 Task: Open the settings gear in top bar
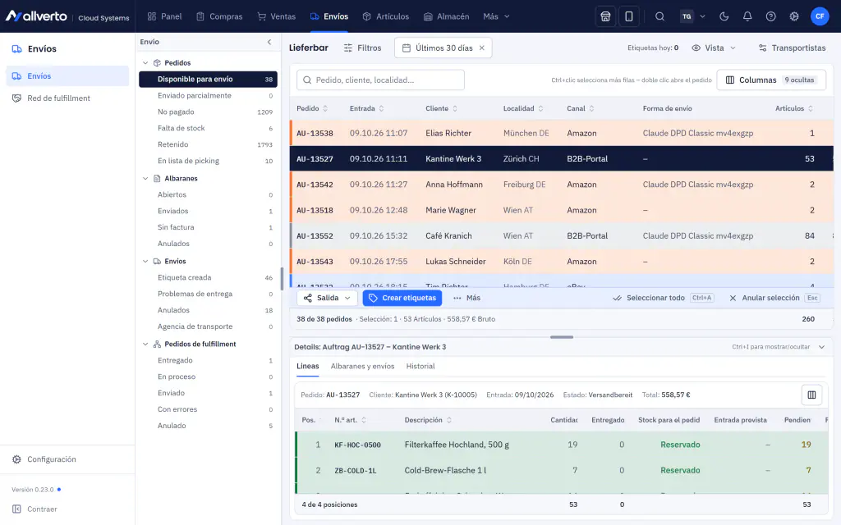tap(794, 16)
